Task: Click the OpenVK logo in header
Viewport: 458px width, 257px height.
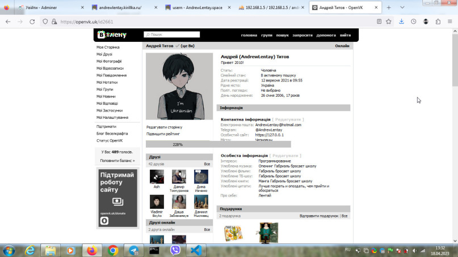Action: (112, 35)
